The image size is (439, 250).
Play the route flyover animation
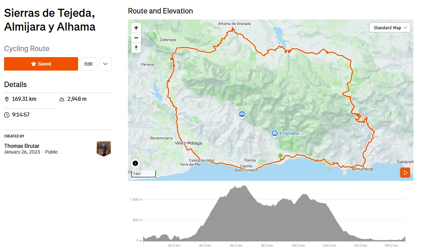pos(405,173)
